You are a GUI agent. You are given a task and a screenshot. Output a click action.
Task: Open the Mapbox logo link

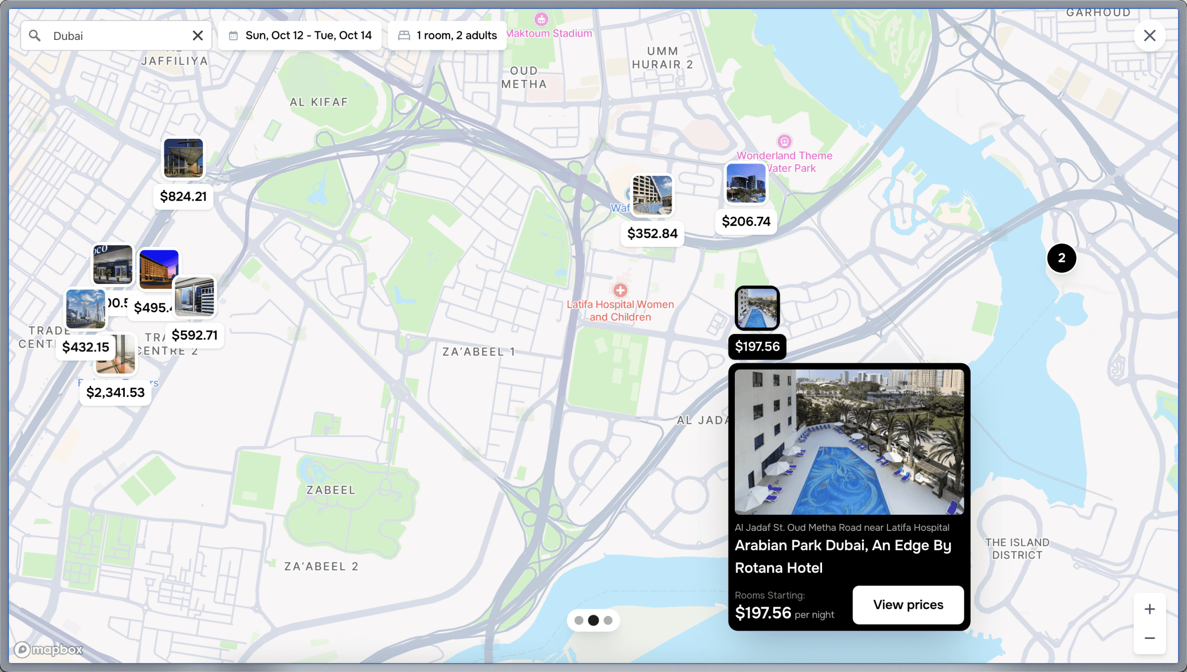(x=48, y=649)
